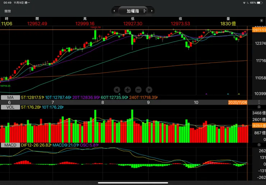Open the MACD indicator settings button
Image resolution: width=266 pixels, height=185 pixels.
10,145
